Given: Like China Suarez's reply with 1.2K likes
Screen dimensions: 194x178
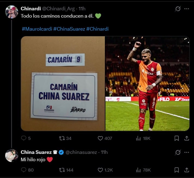Looking at the screenshot, I should (100, 170).
